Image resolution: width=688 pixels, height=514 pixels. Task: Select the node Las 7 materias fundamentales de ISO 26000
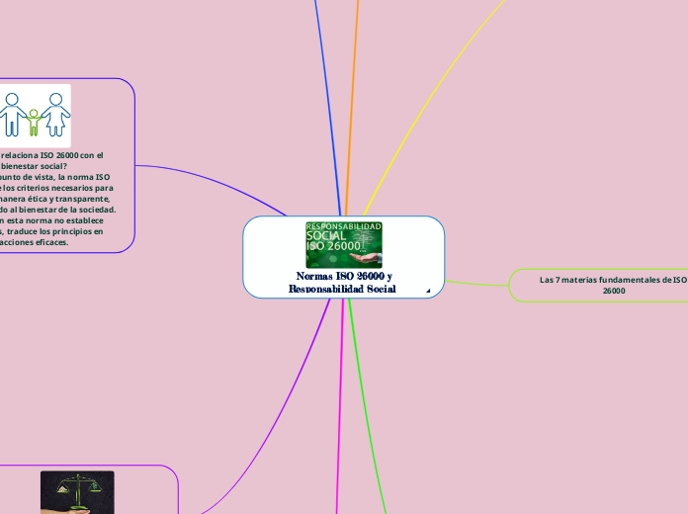[598, 286]
